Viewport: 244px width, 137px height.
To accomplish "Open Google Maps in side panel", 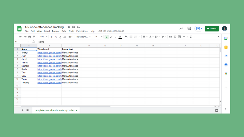I will click(226, 74).
